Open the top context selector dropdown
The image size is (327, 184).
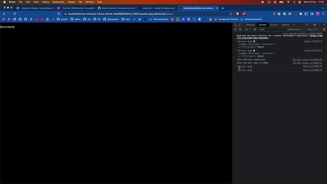coord(247,30)
